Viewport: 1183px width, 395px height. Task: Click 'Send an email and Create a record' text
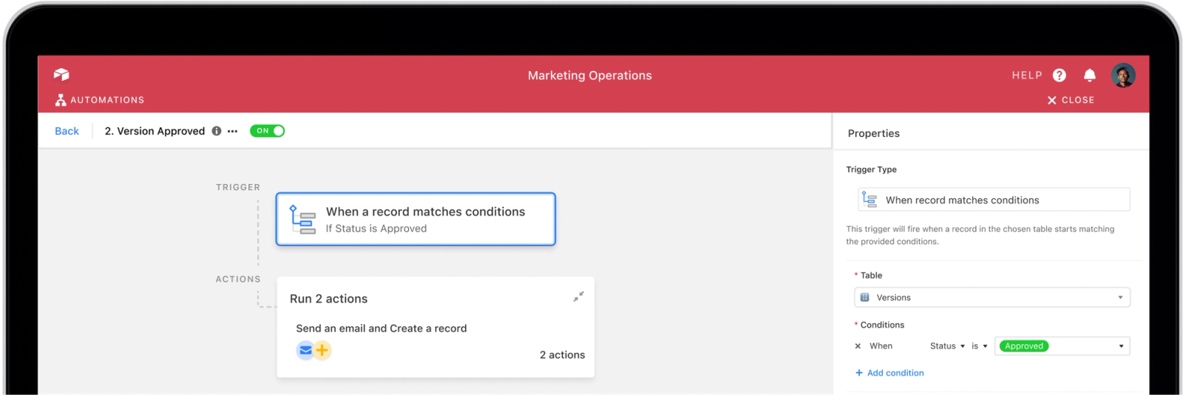click(382, 328)
